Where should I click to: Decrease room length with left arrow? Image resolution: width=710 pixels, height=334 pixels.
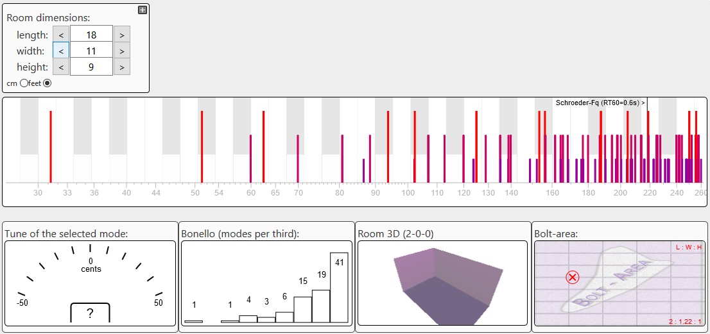(x=61, y=35)
